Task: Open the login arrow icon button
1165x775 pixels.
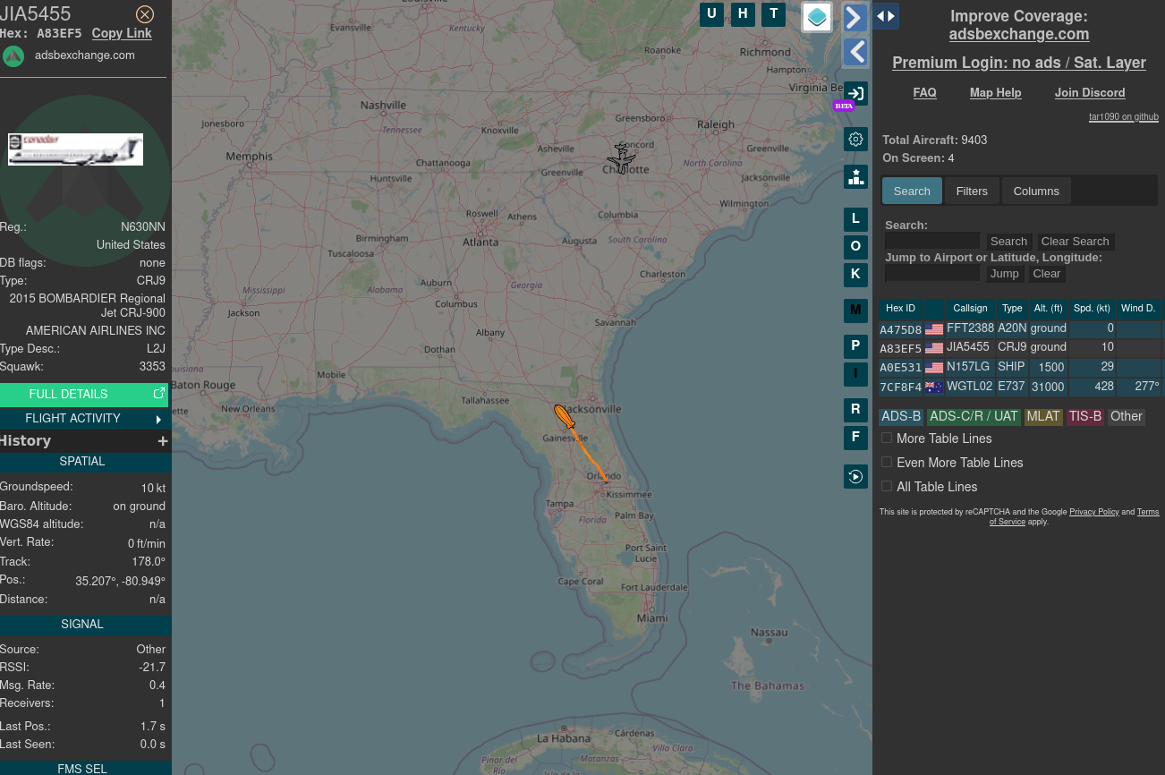Action: [855, 93]
